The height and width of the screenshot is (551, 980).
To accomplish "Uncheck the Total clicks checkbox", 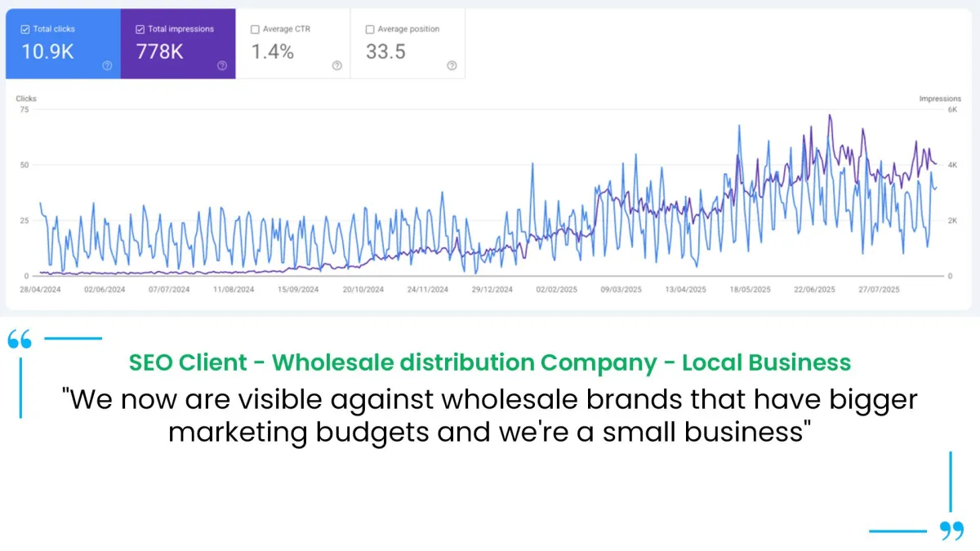I will click(25, 29).
